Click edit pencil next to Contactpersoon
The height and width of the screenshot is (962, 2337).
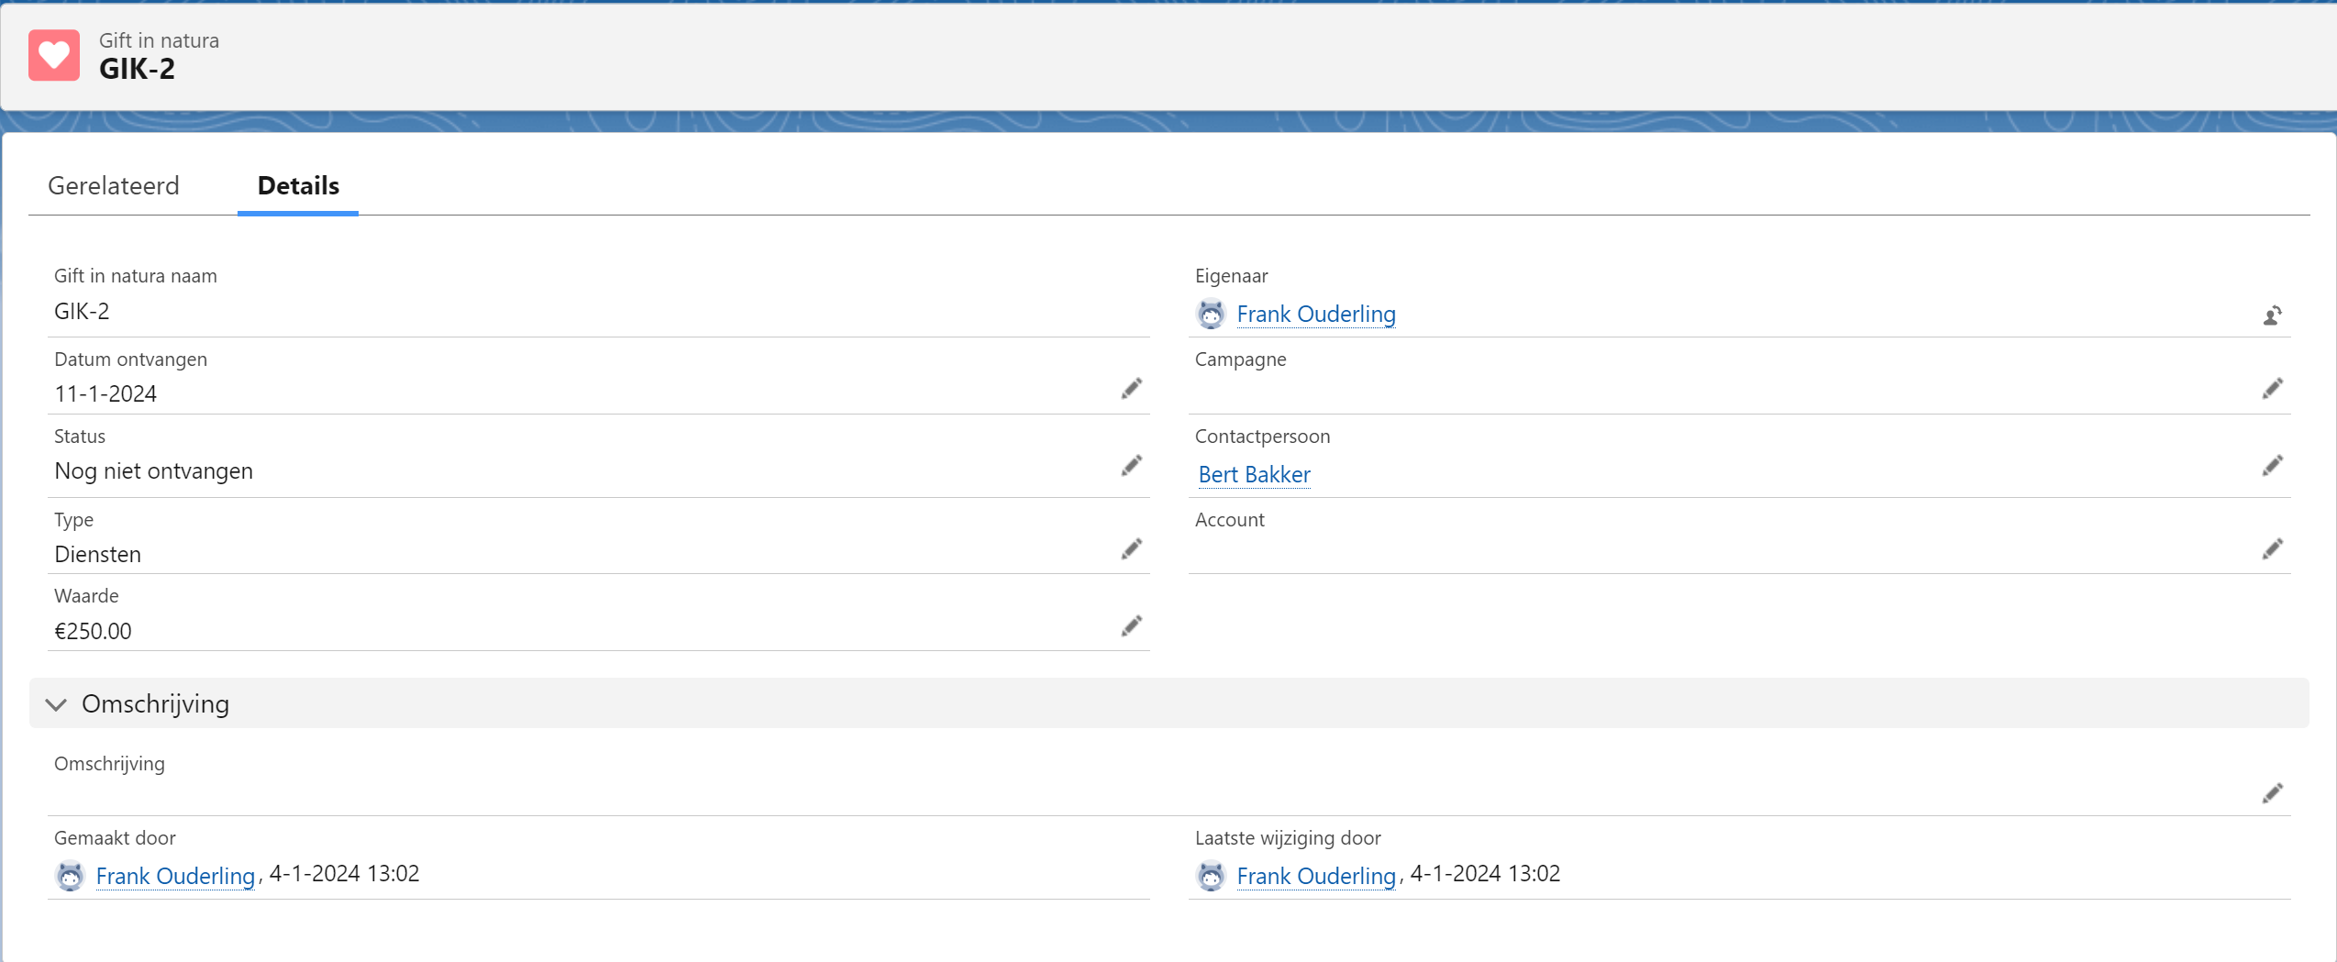(x=2272, y=466)
